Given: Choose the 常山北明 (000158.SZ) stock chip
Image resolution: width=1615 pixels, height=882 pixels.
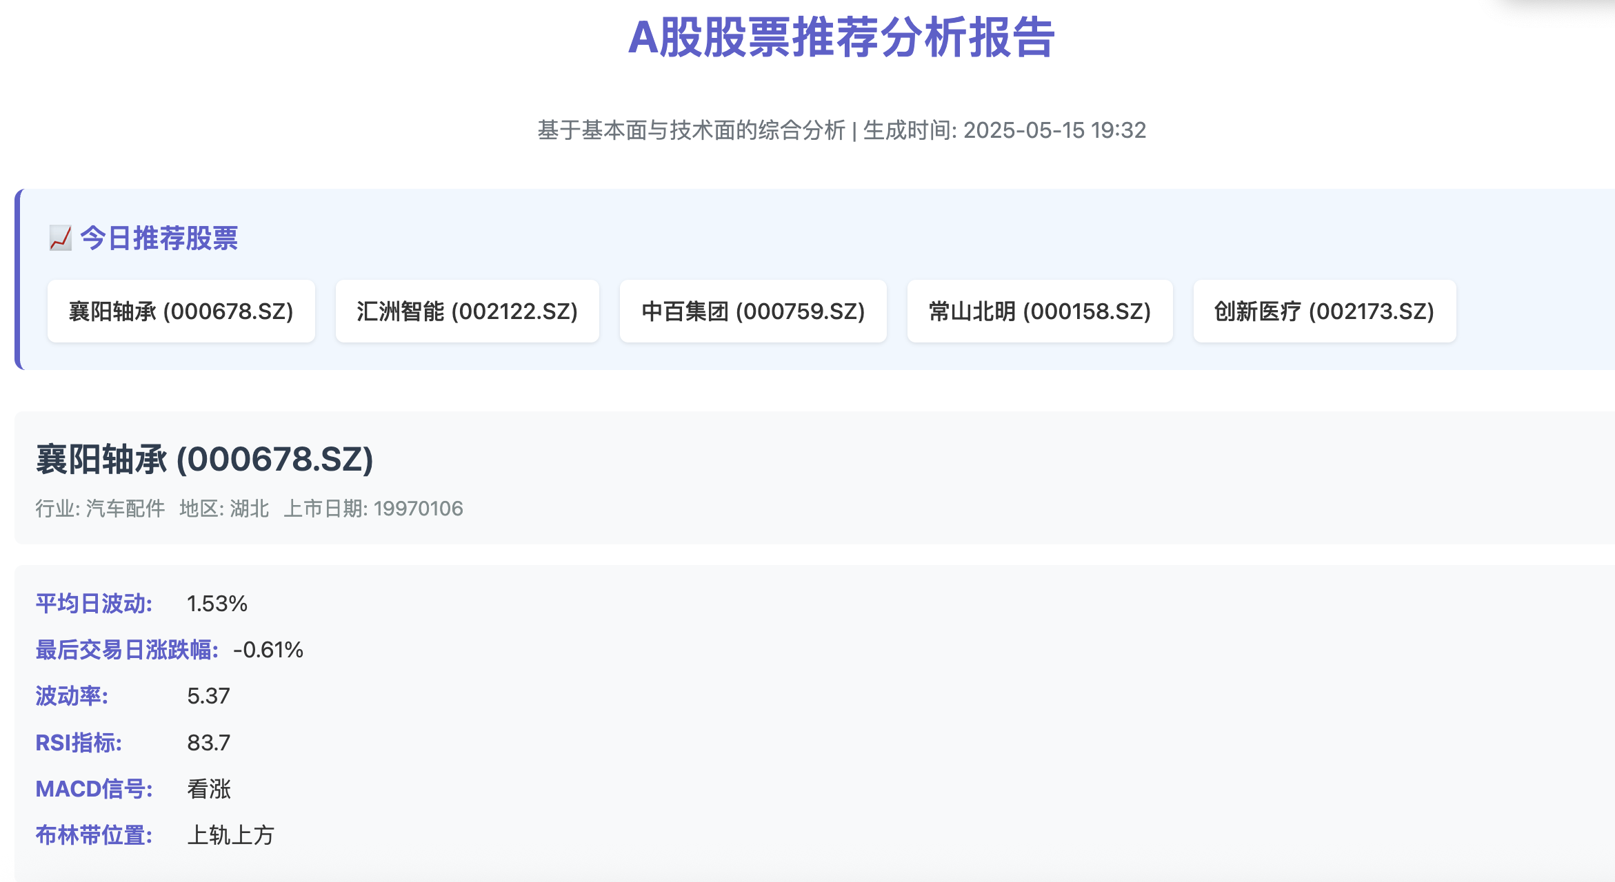Looking at the screenshot, I should point(1040,311).
